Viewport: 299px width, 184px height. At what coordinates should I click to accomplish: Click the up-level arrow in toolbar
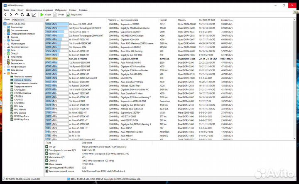[17, 14]
